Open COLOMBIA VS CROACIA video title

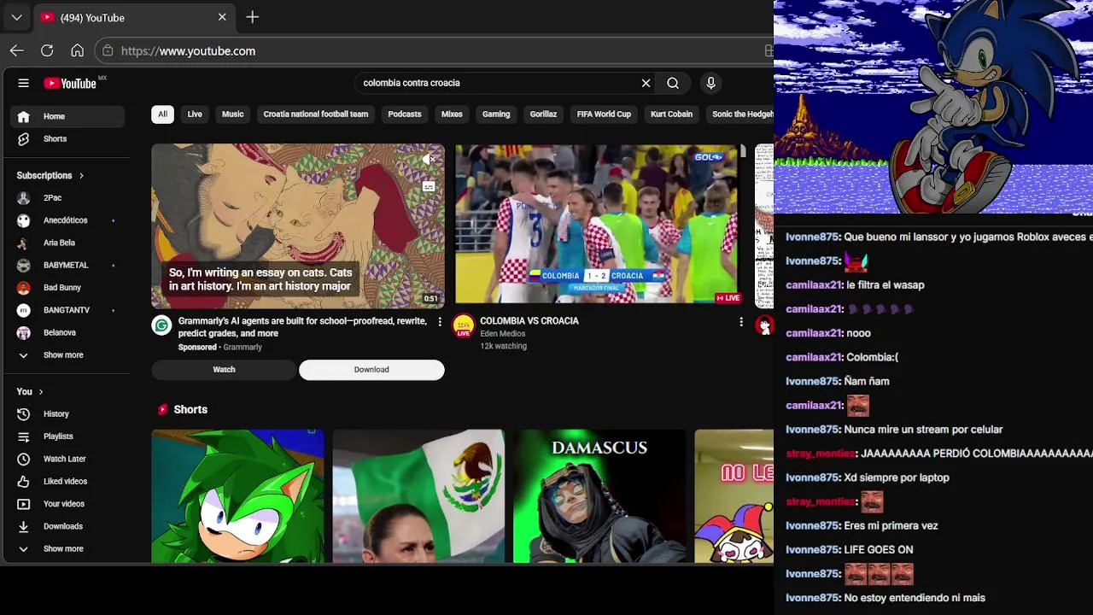tap(529, 321)
